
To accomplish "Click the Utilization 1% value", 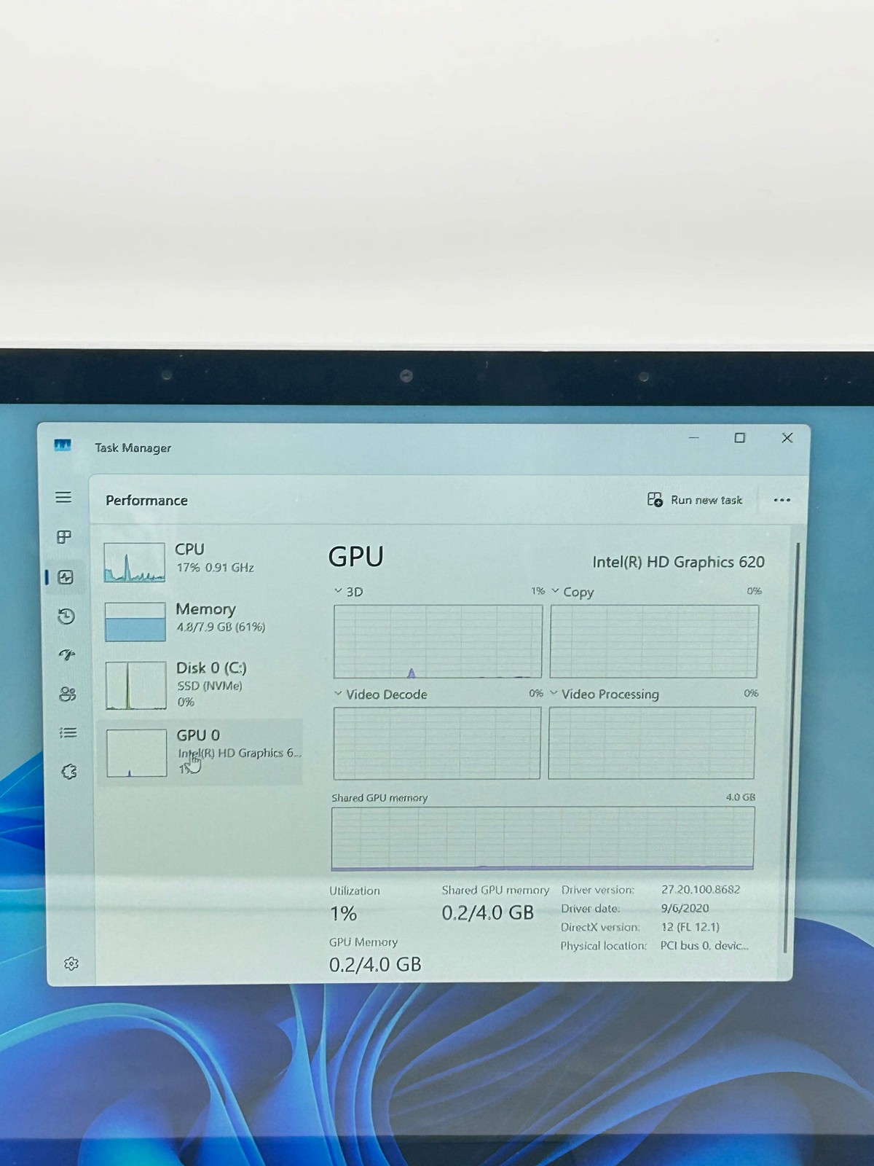I will pyautogui.click(x=343, y=914).
